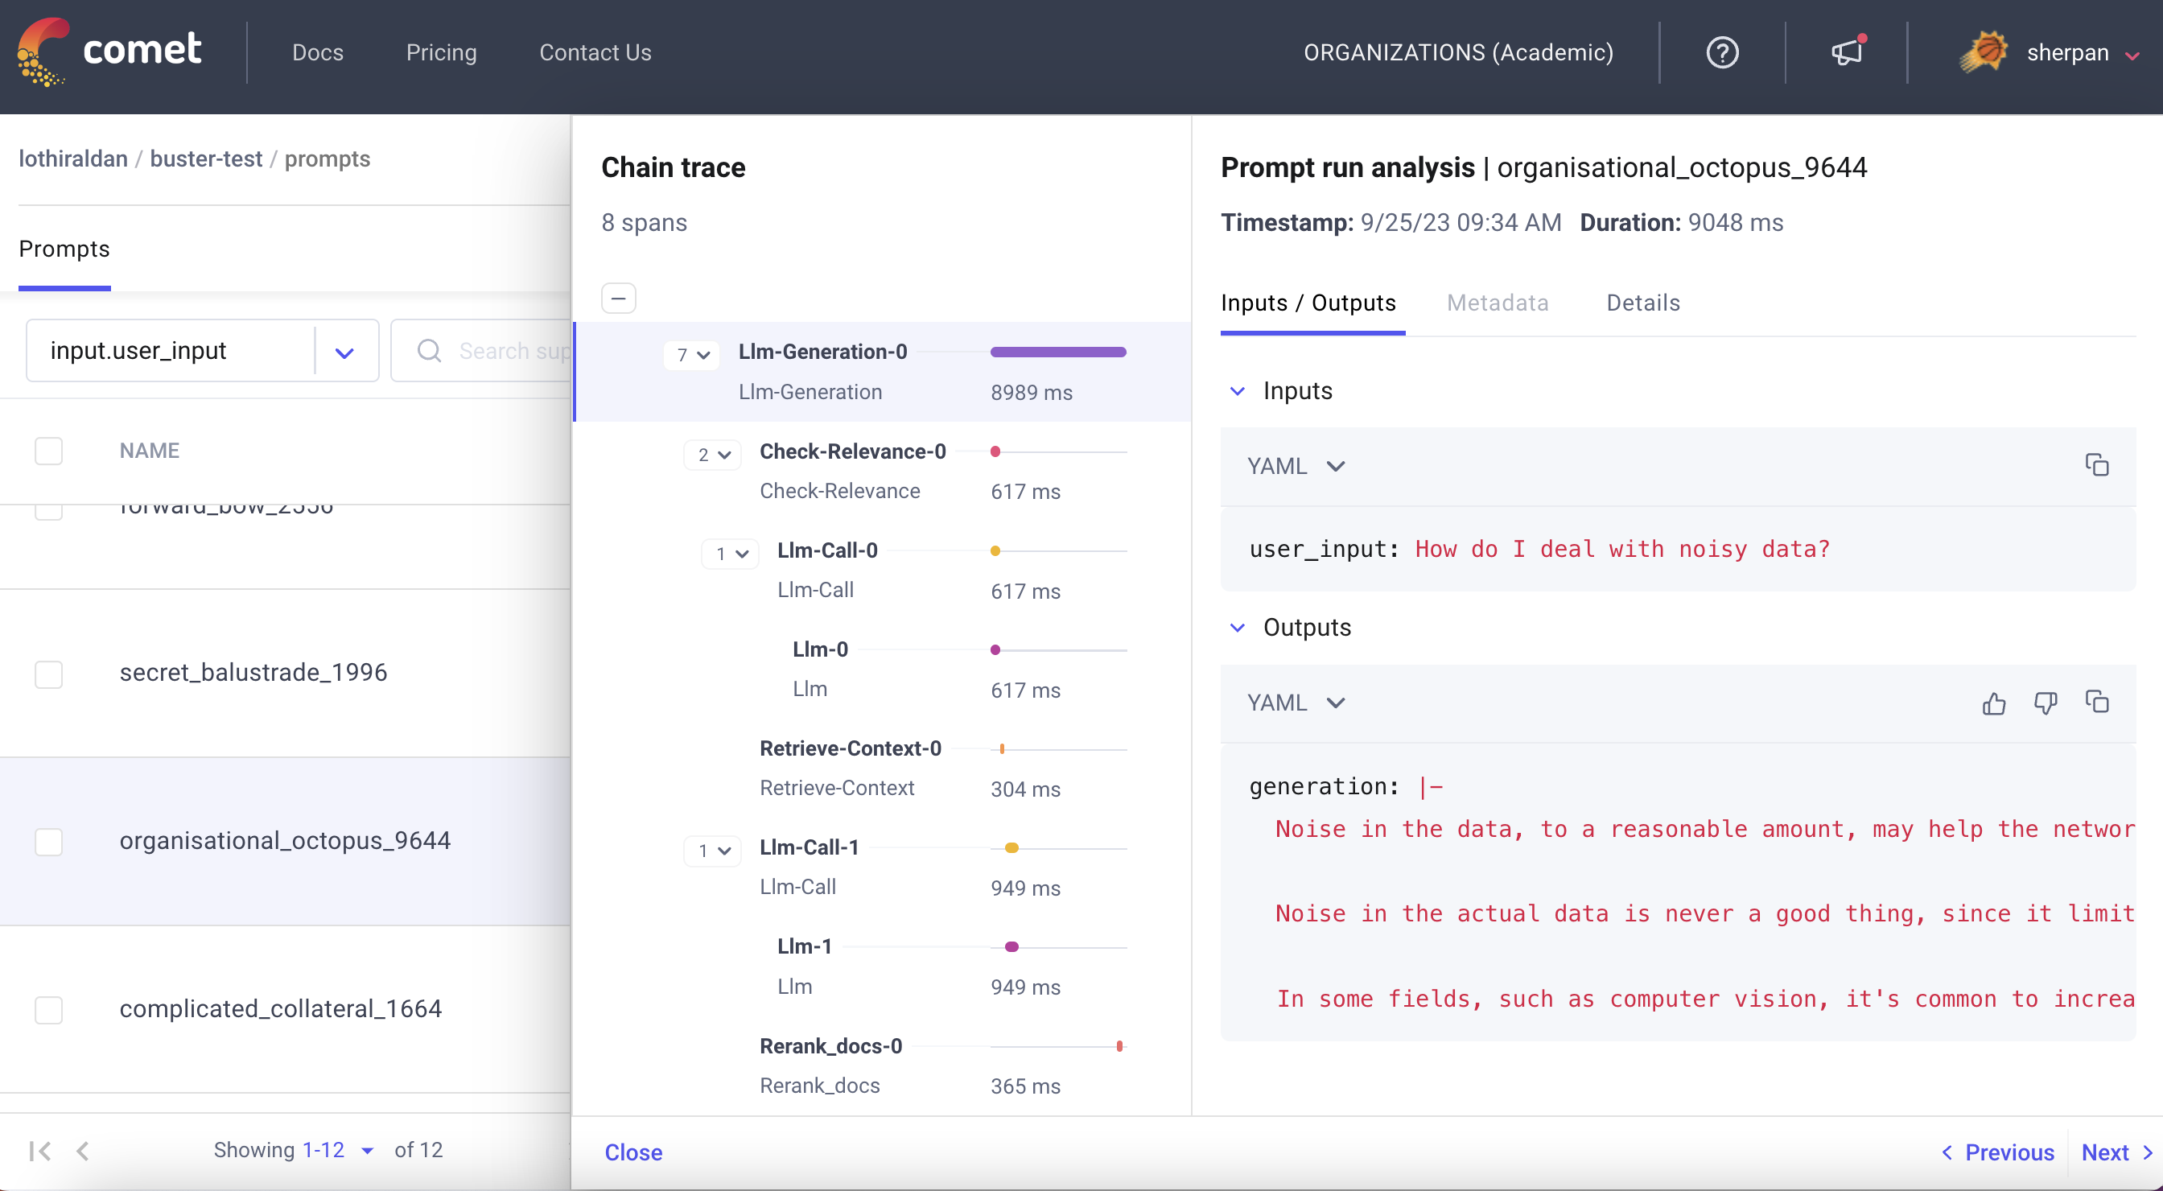The width and height of the screenshot is (2163, 1191).
Task: Expand the YAML format selector under Inputs
Action: click(x=1296, y=467)
